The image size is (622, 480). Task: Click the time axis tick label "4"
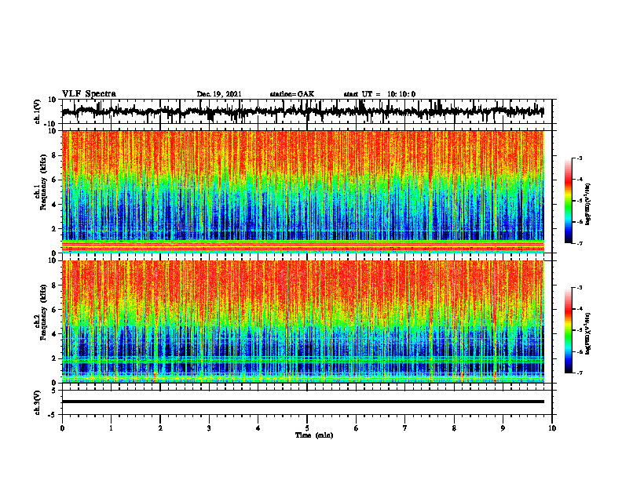point(258,428)
